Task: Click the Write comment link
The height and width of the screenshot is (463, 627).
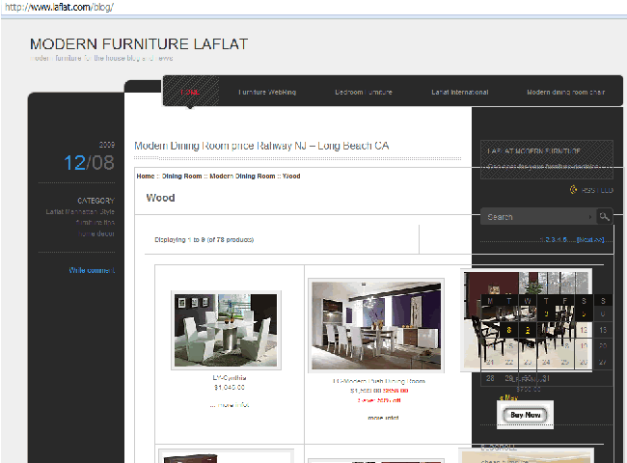Action: (92, 270)
